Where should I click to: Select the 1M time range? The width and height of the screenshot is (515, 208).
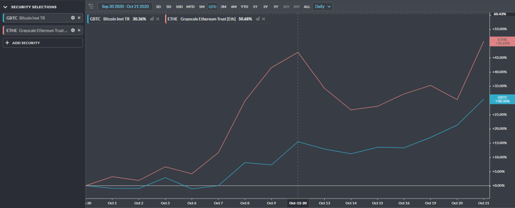tap(201, 7)
